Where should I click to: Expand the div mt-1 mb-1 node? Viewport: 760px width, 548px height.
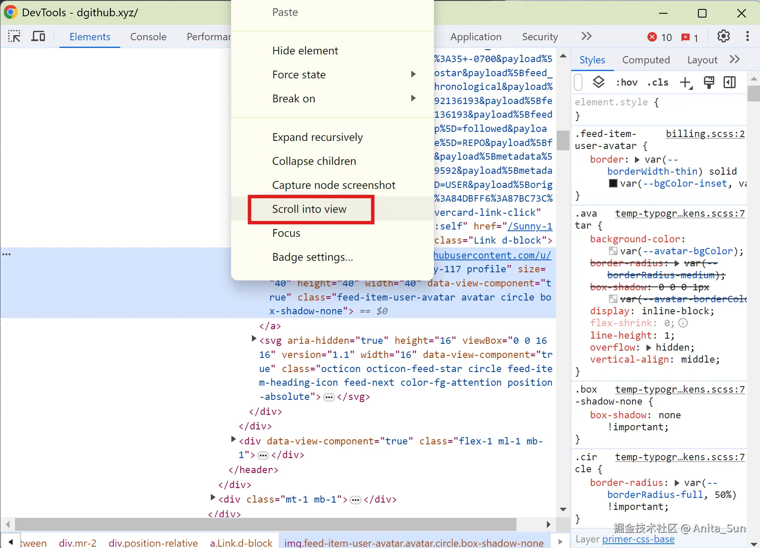point(213,497)
